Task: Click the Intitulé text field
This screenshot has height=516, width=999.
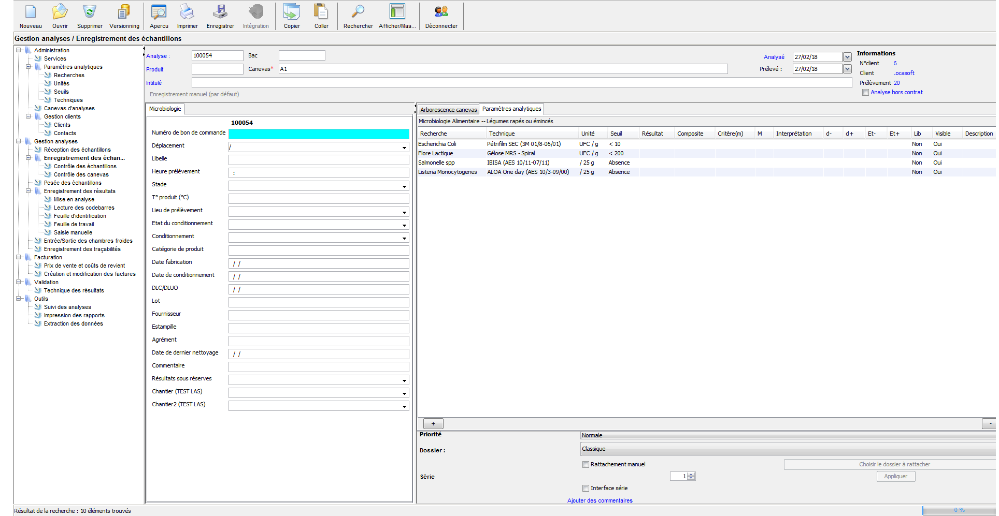Action: coord(522,82)
